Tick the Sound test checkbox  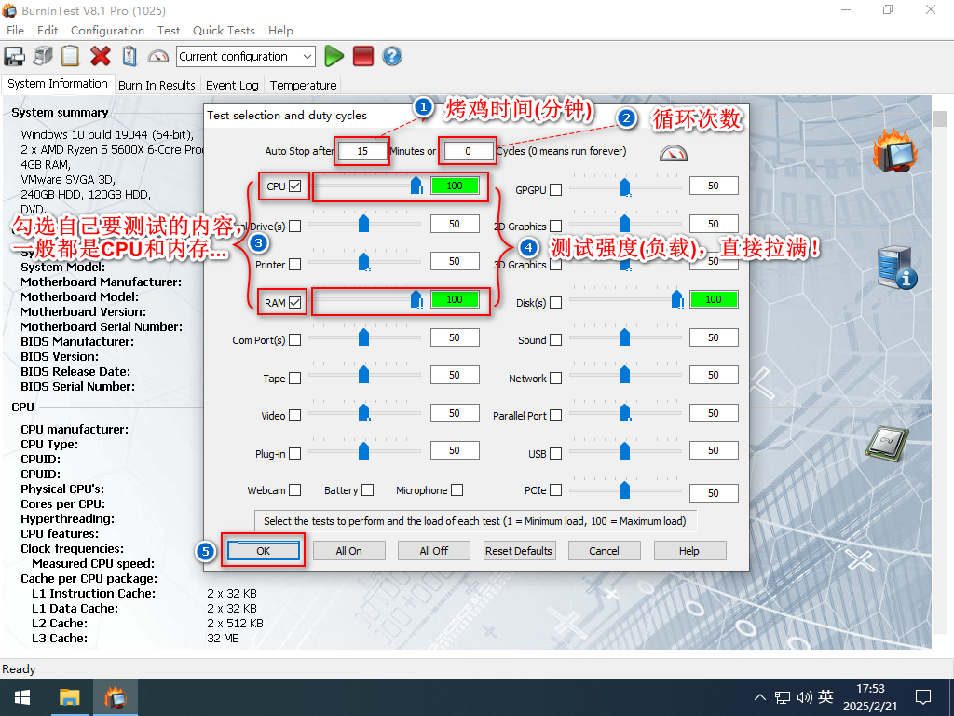pos(556,340)
